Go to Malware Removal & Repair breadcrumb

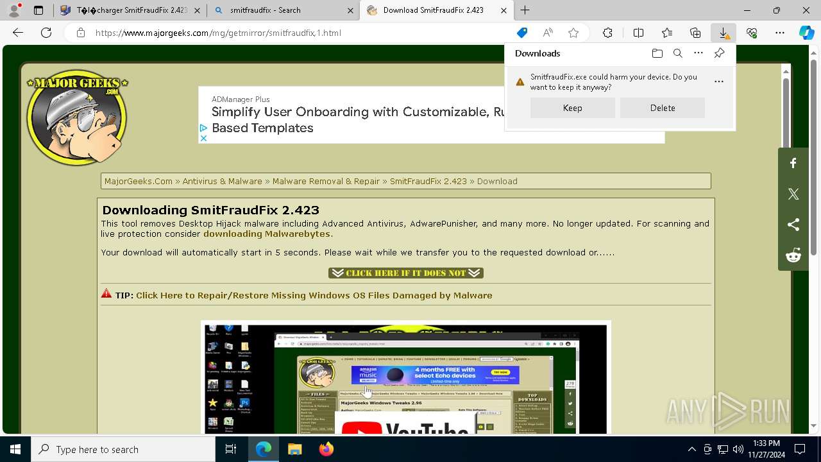pyautogui.click(x=326, y=181)
